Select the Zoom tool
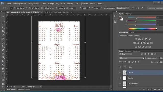This screenshot has width=163, height=92. click(x=3, y=87)
